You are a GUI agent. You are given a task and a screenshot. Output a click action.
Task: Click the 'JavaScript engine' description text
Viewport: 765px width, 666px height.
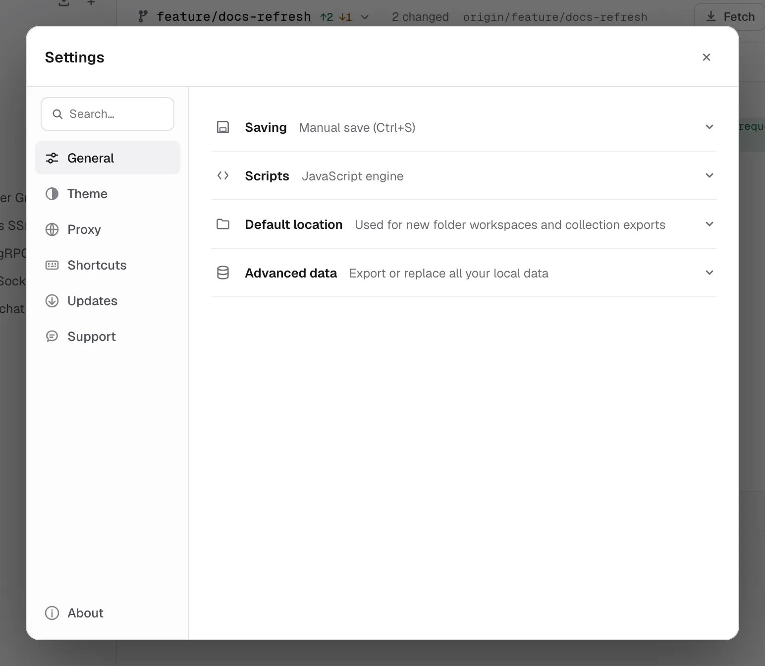pyautogui.click(x=352, y=176)
